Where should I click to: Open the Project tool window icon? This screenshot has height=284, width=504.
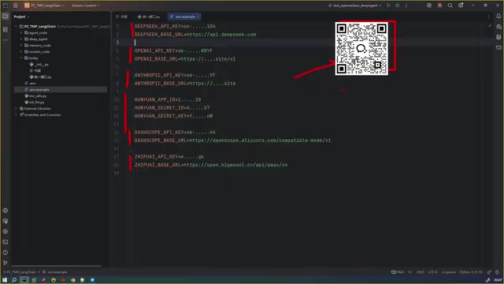(6, 16)
